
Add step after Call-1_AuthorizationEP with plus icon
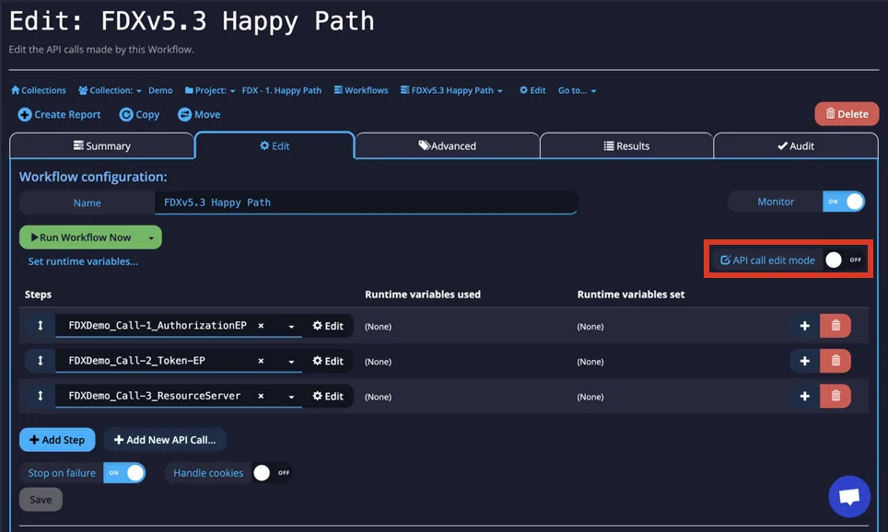tap(805, 326)
